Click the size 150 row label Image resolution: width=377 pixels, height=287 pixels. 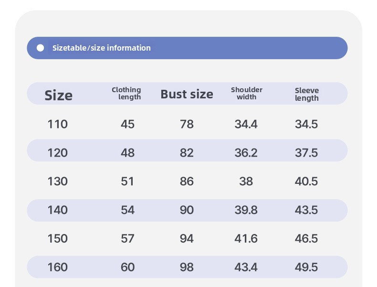pos(58,238)
